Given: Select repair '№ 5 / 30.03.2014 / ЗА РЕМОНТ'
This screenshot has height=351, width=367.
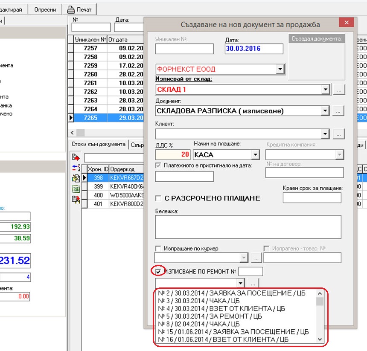Looking at the screenshot, I should tap(236, 316).
